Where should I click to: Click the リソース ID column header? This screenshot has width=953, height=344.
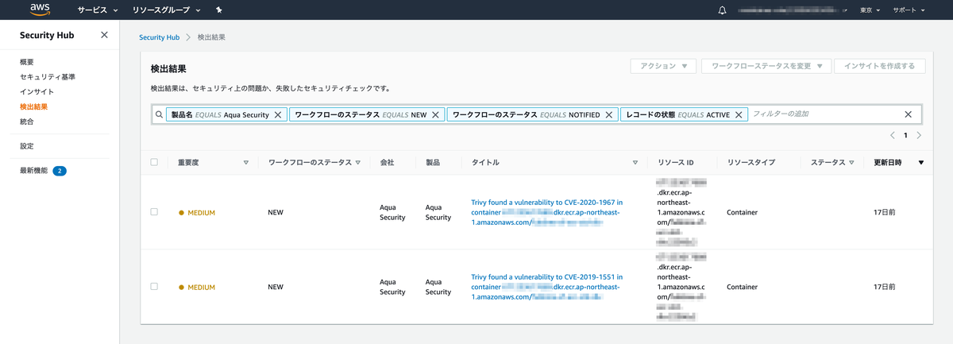coord(676,163)
